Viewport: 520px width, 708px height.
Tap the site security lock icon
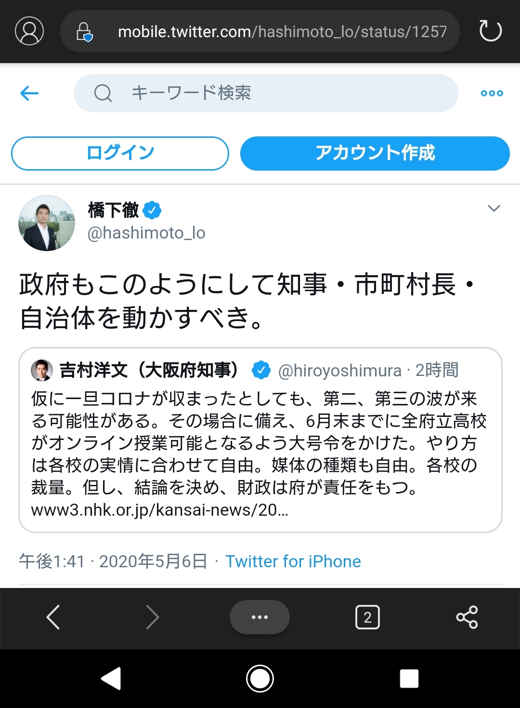84,32
